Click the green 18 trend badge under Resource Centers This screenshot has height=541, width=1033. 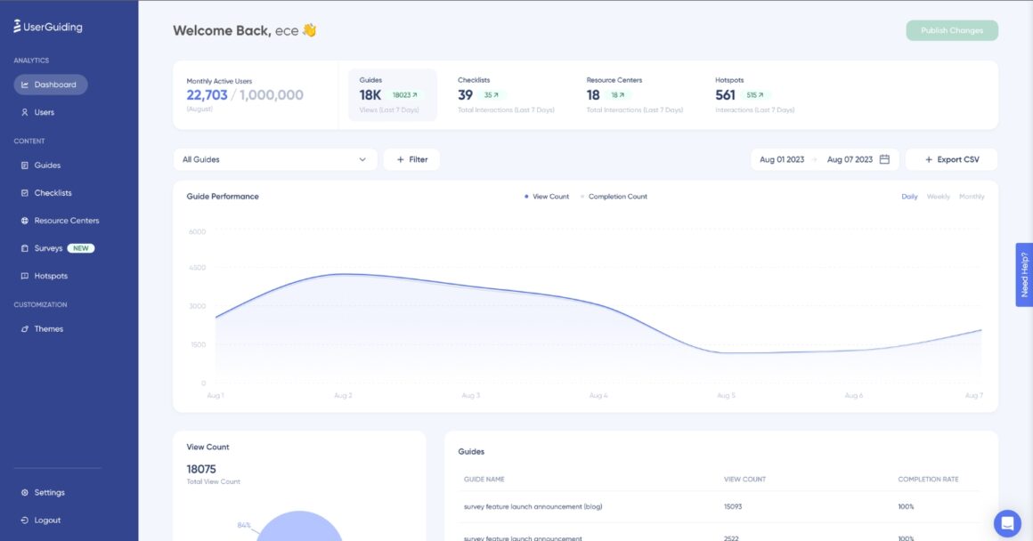pyautogui.click(x=617, y=95)
